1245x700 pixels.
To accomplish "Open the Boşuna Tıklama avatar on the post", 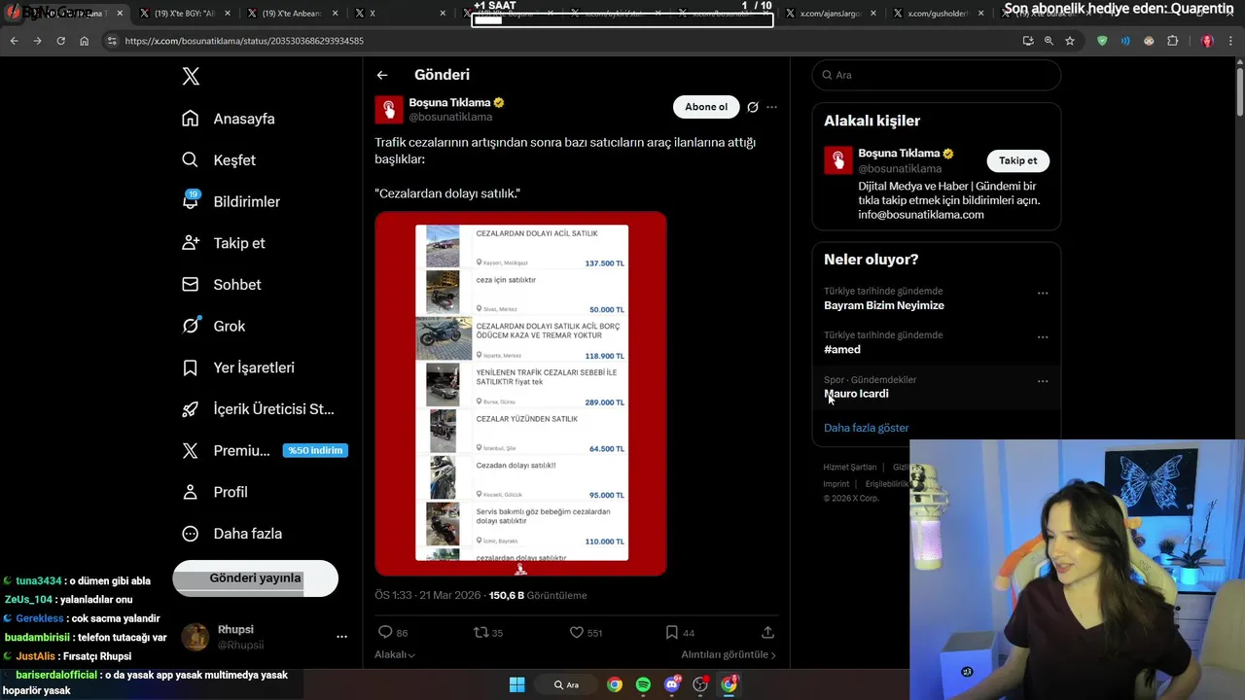I will click(x=389, y=109).
